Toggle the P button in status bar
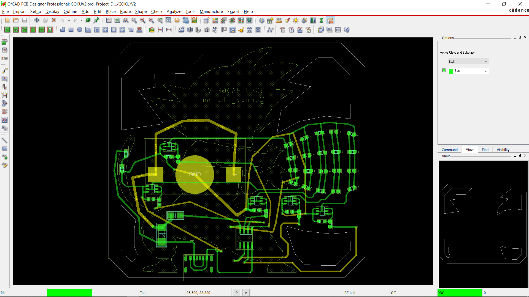529x297 pixels. tap(236, 293)
